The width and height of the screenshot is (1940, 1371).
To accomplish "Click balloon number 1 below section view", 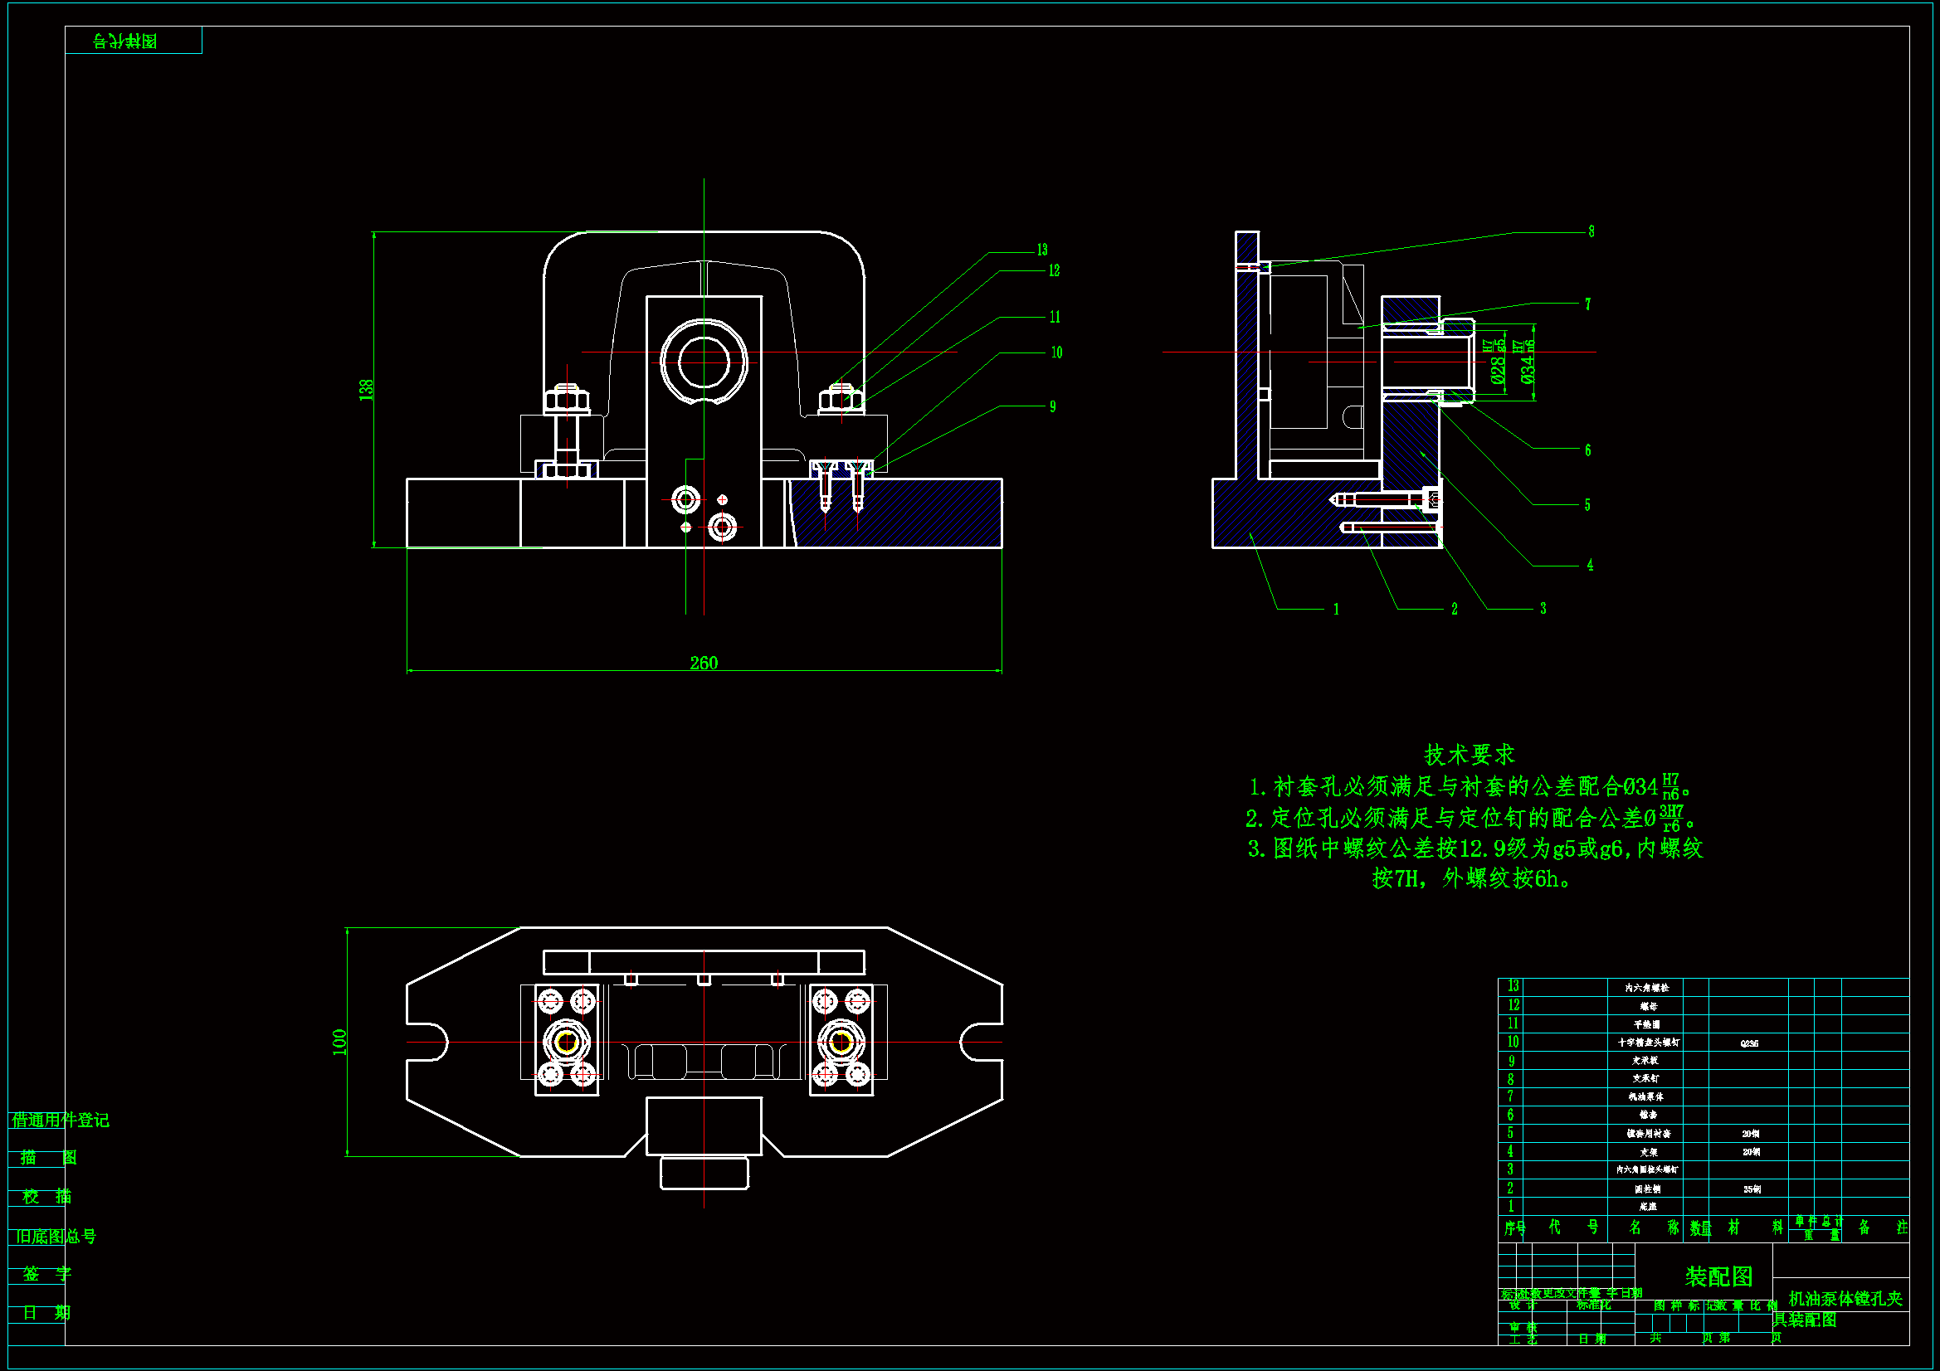I will click(x=1336, y=609).
